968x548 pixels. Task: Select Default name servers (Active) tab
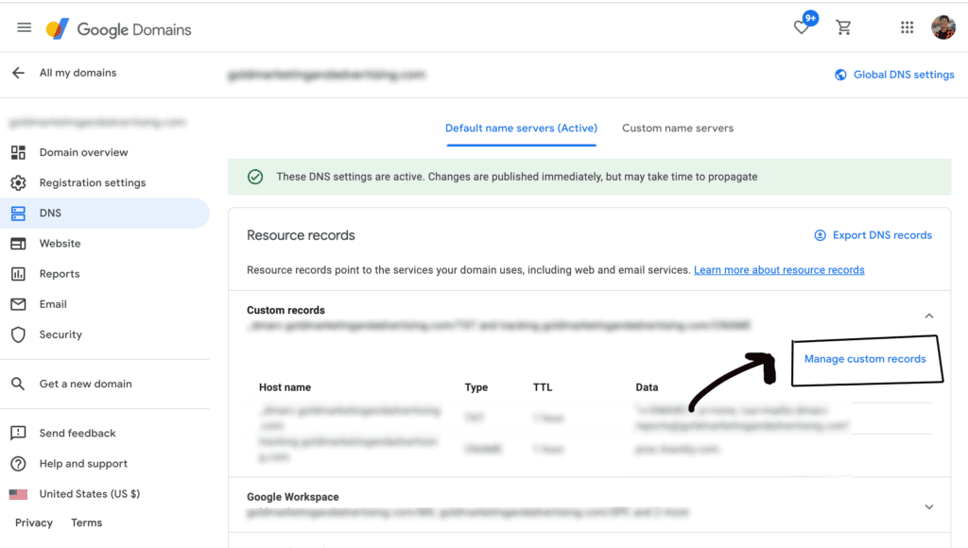click(x=521, y=128)
